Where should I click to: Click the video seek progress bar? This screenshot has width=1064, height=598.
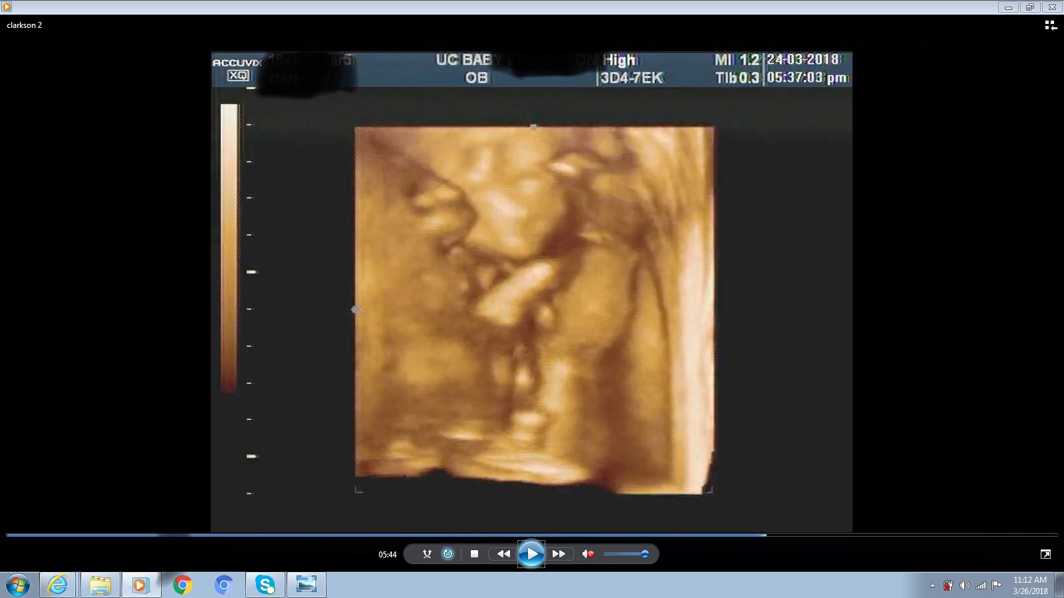click(x=532, y=534)
